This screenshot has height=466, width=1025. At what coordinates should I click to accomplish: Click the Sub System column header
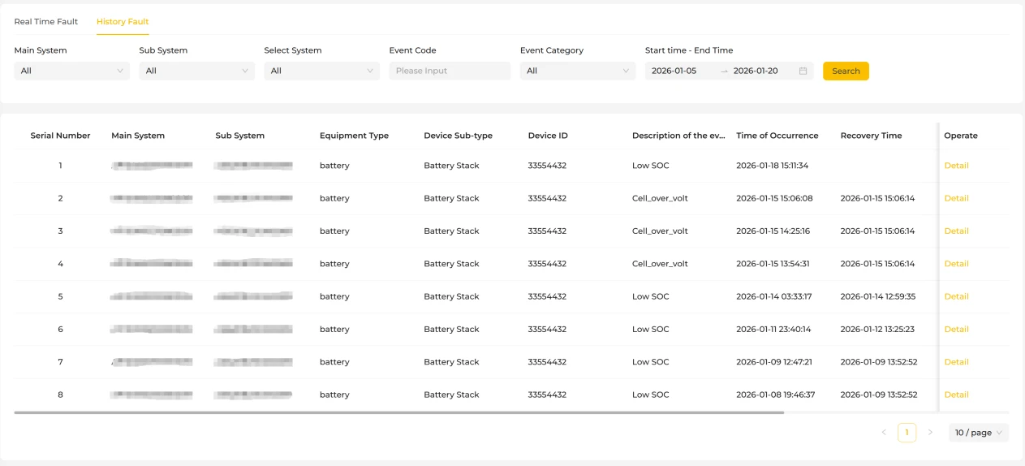point(240,136)
